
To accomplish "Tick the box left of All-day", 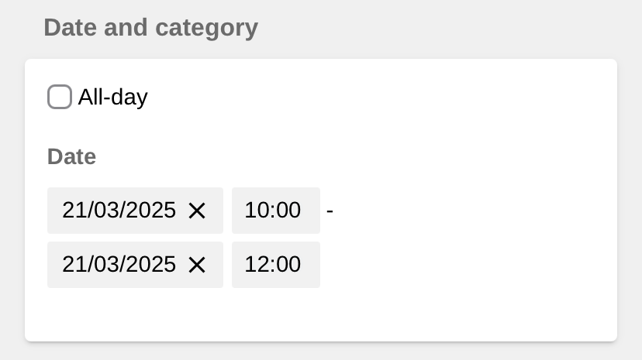I will click(x=60, y=98).
